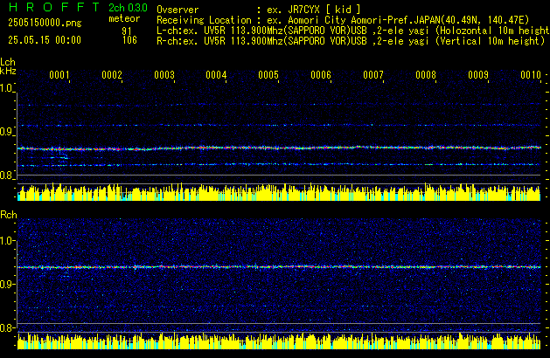Click time marker 0005
This screenshot has height=358, width=550.
[268, 75]
